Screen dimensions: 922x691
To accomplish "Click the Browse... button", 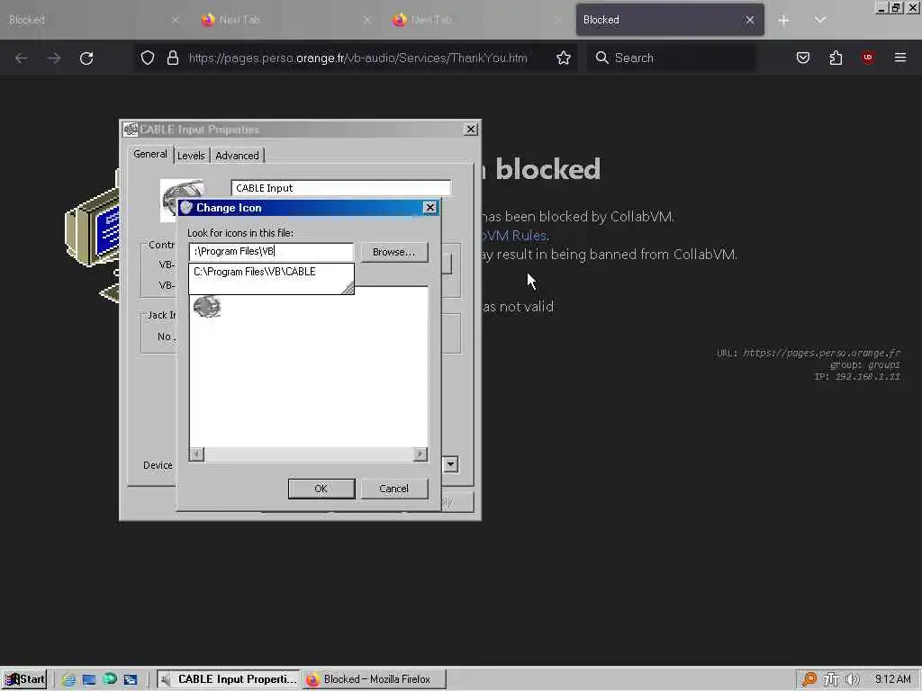I will click(x=393, y=252).
